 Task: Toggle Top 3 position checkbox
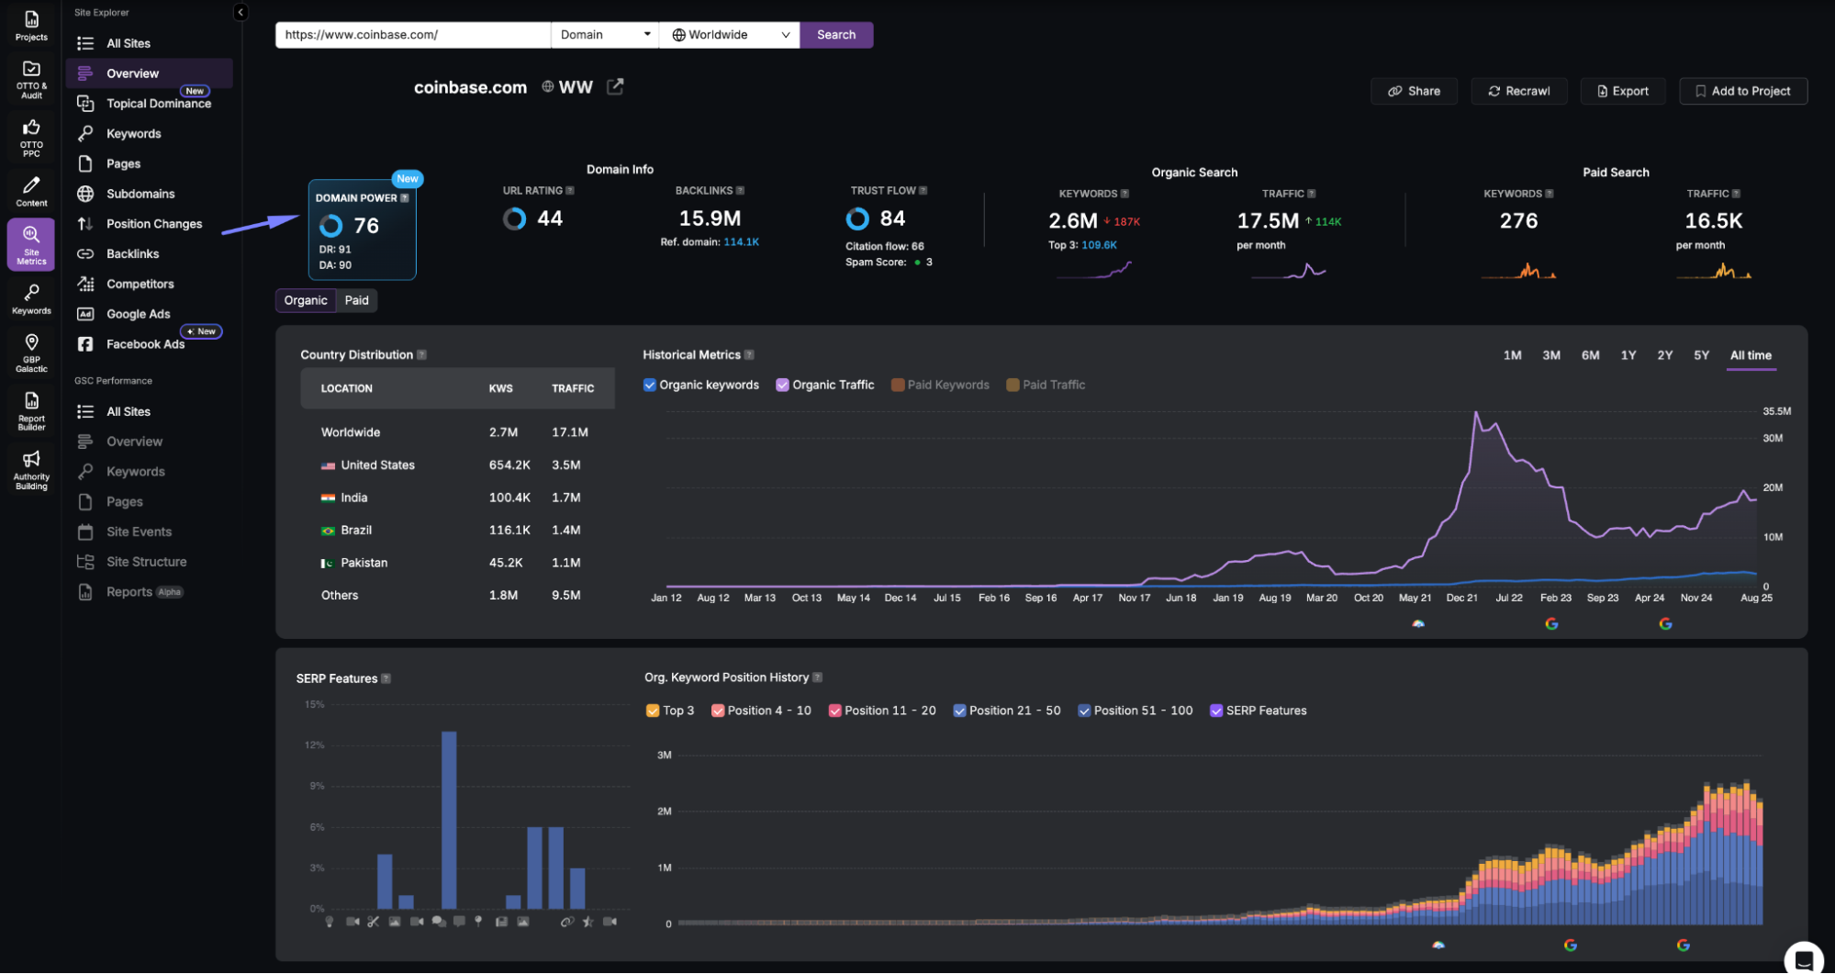(x=653, y=711)
